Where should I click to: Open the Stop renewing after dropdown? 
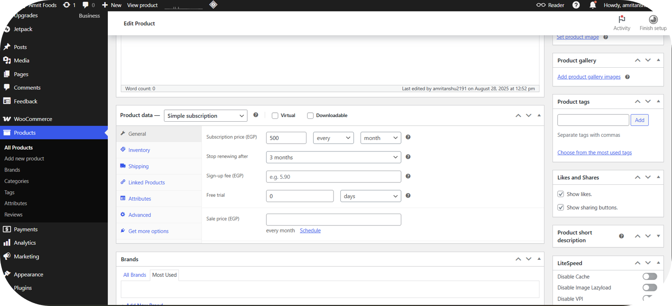(333, 157)
